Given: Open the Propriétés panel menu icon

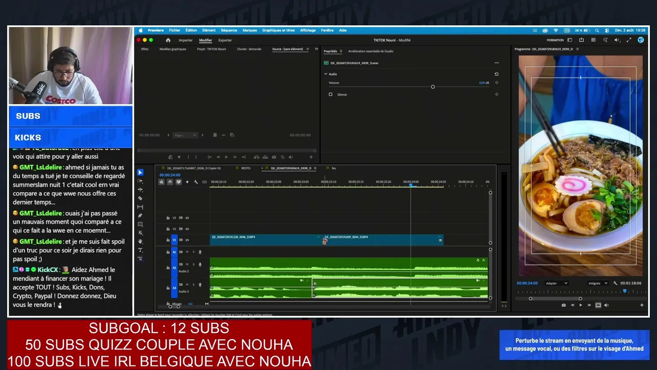Looking at the screenshot, I should (x=341, y=51).
